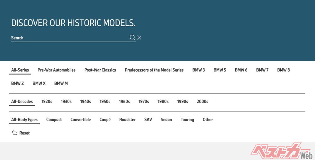
Task: Click the Reset arrow icon
Action: [14, 133]
